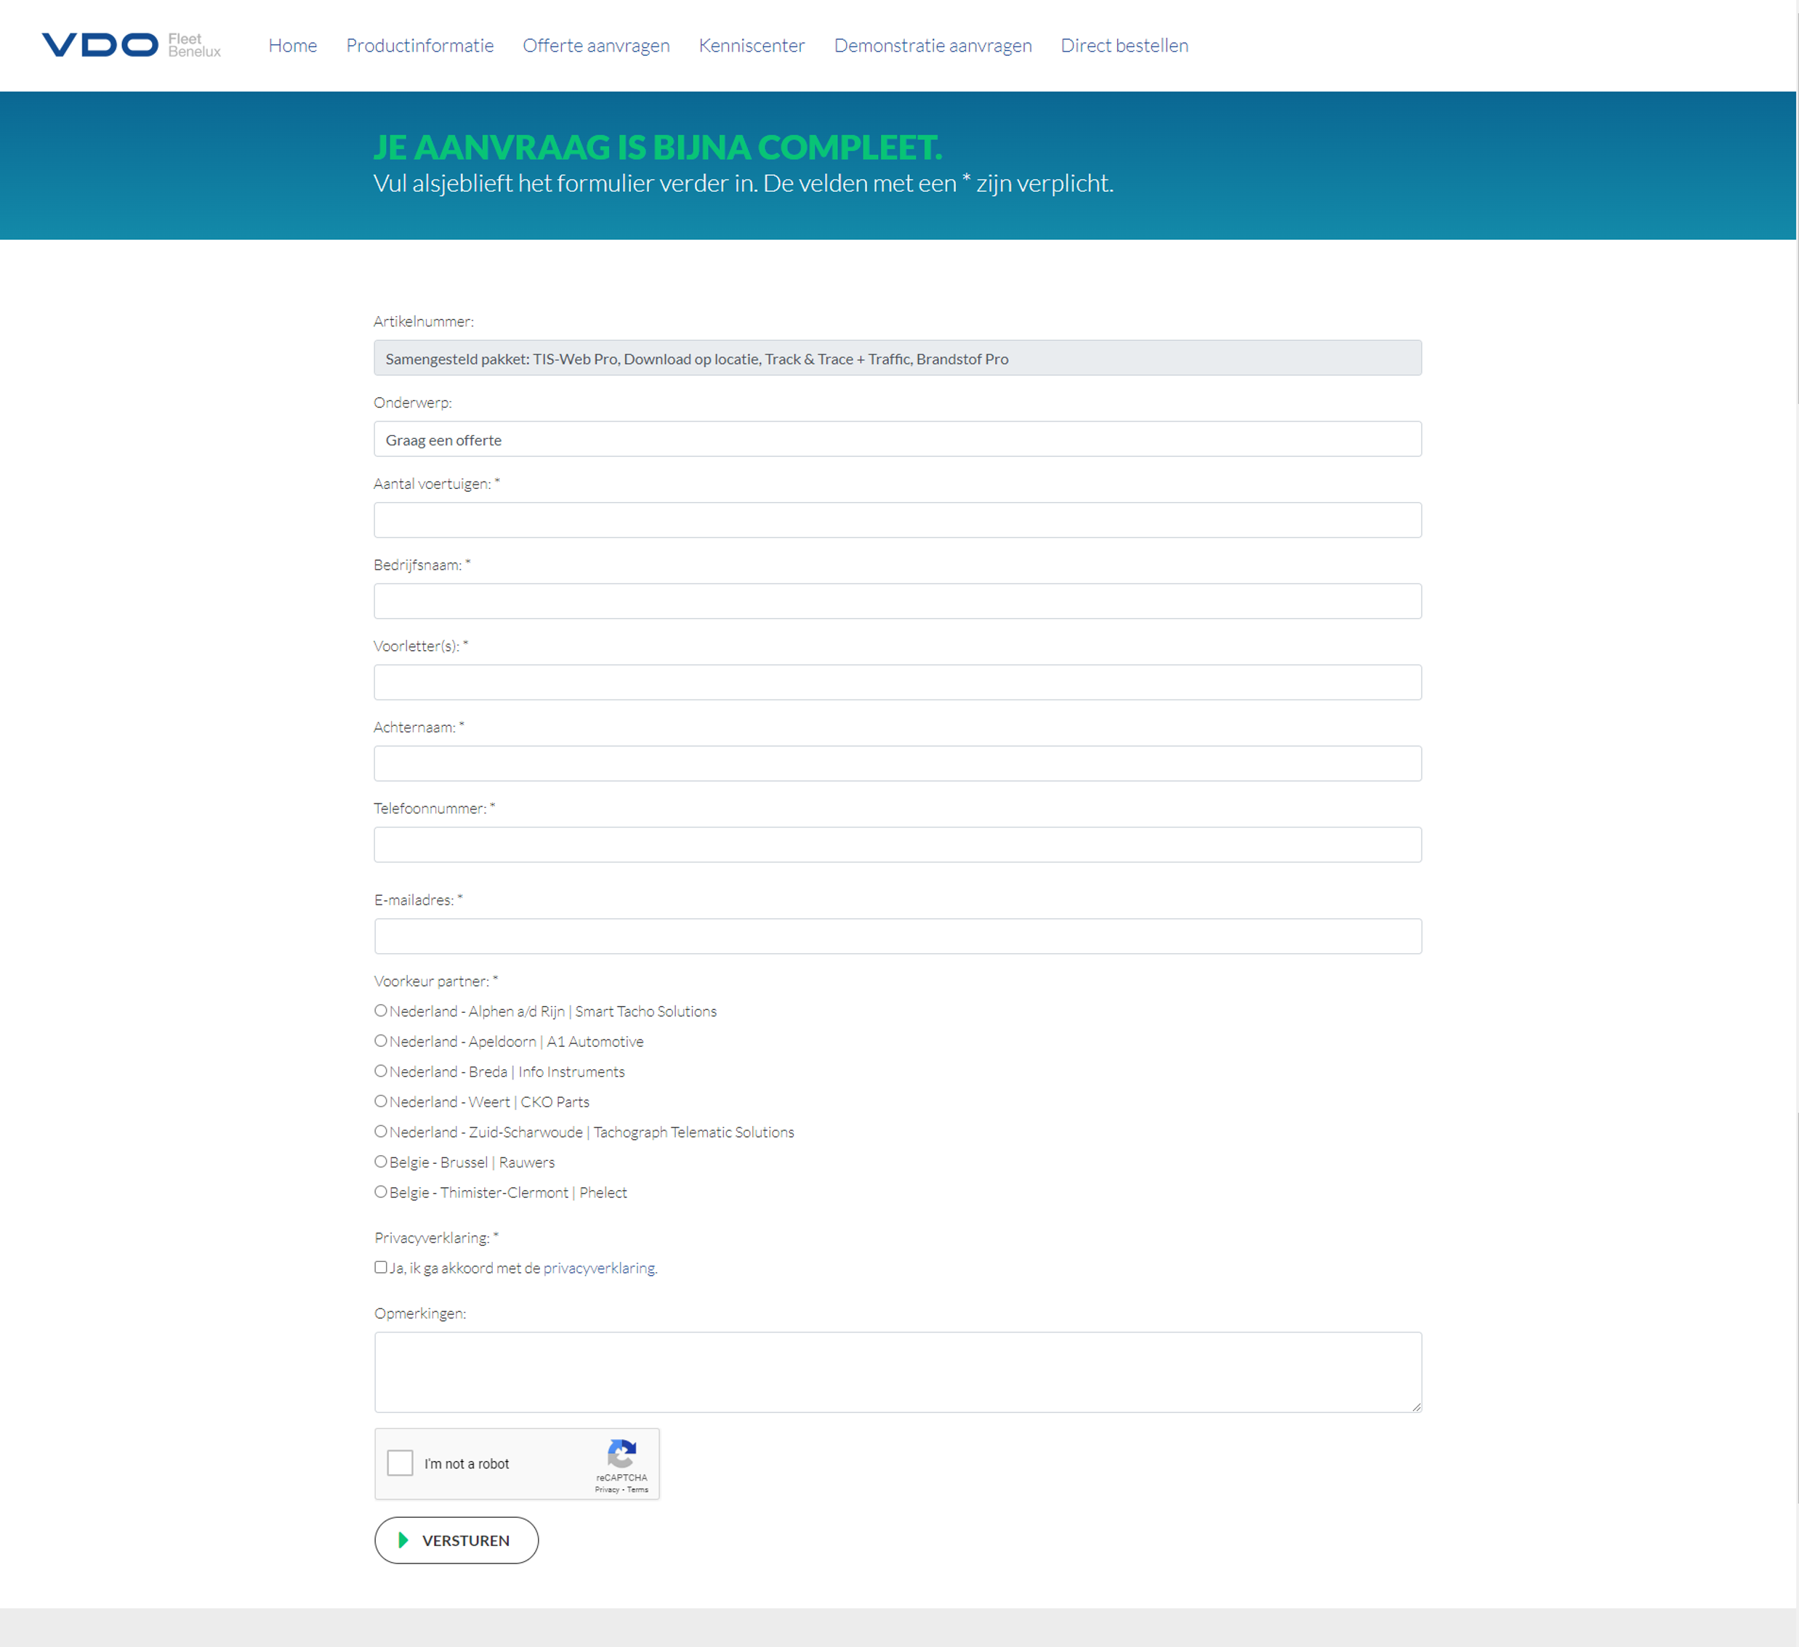Focus the Bedrijfsnaam input field
The height and width of the screenshot is (1647, 1799).
(x=897, y=601)
